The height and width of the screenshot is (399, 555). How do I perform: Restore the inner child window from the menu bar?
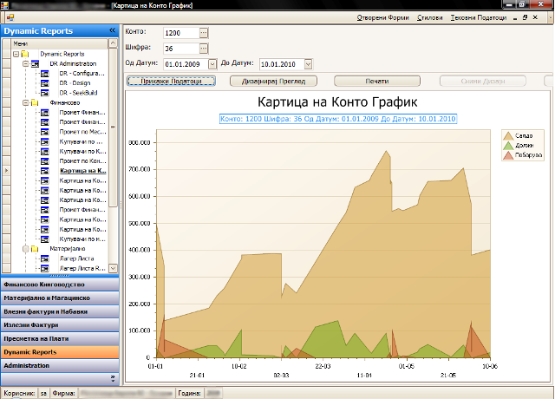point(525,17)
